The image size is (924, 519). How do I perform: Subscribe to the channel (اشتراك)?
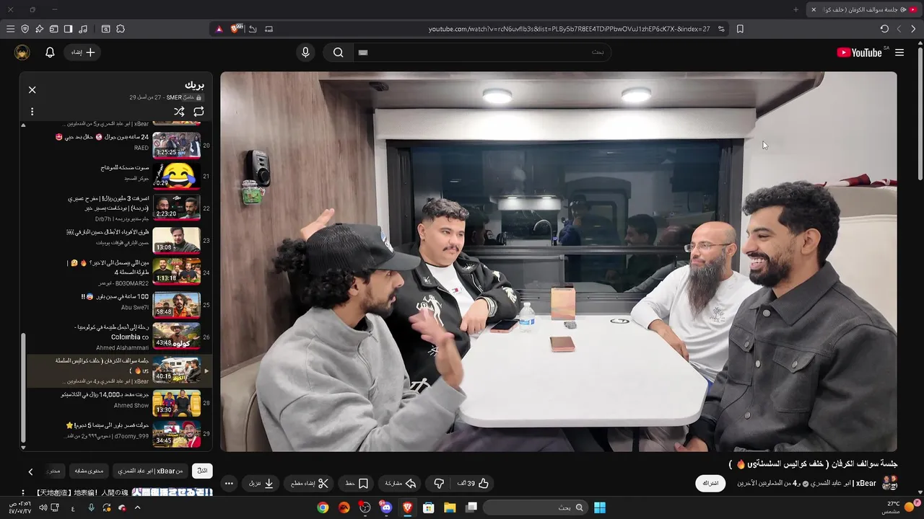pyautogui.click(x=711, y=484)
